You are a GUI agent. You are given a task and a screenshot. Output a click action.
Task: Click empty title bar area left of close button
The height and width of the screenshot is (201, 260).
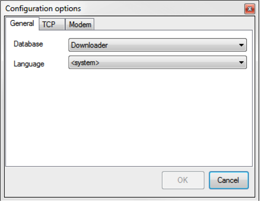163,9
